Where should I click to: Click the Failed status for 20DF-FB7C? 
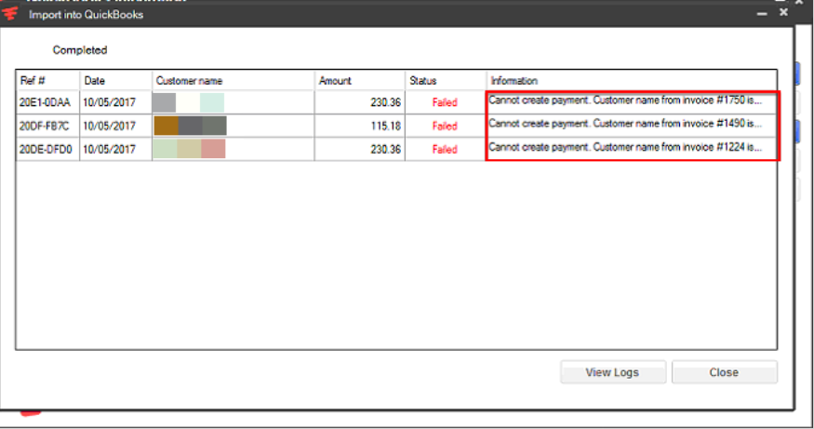click(x=445, y=126)
